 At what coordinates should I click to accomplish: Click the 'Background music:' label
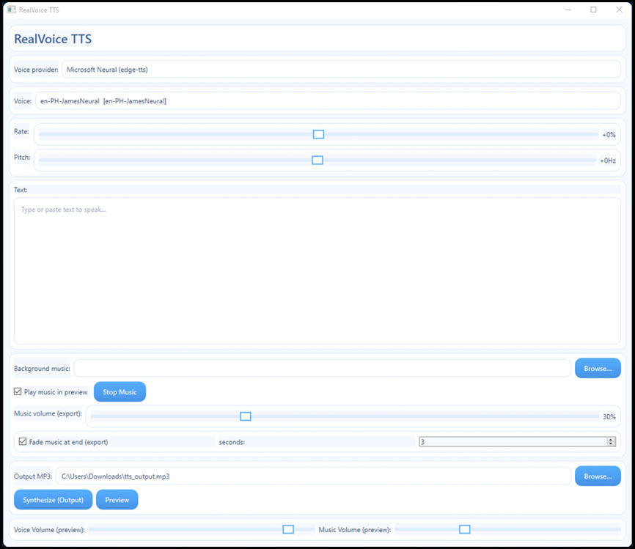coord(42,369)
